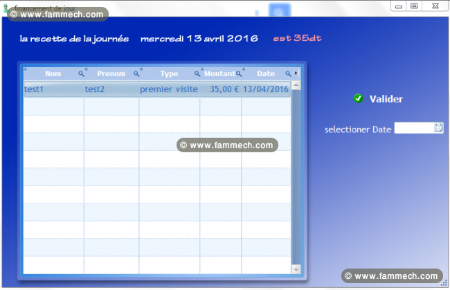Select the 13/04/2016 date cell

click(266, 89)
